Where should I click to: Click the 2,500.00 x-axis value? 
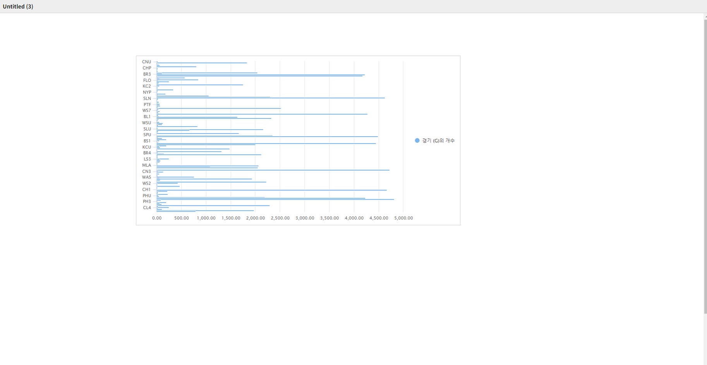pyautogui.click(x=280, y=218)
